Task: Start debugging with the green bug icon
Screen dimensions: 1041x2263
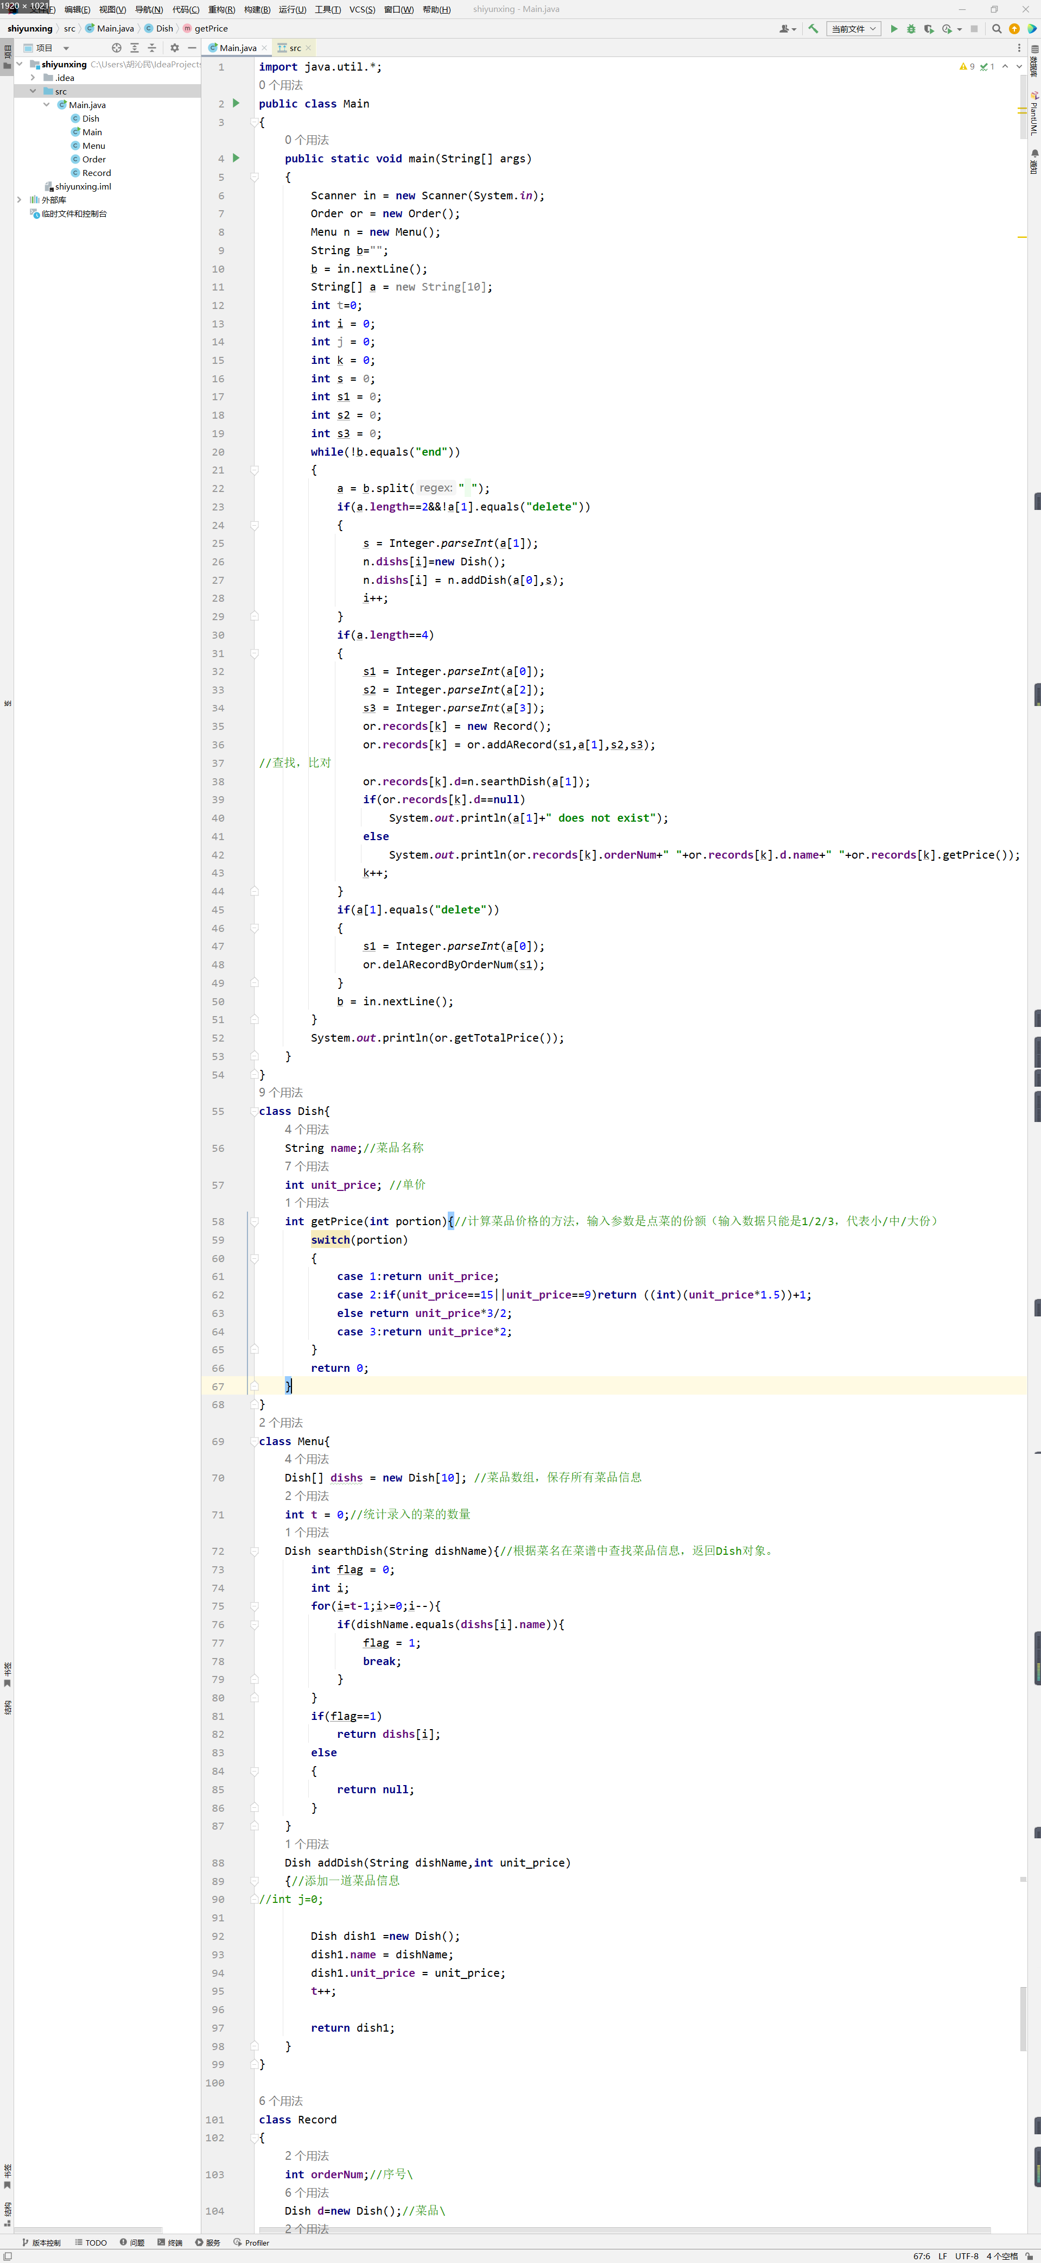Action: click(x=911, y=29)
